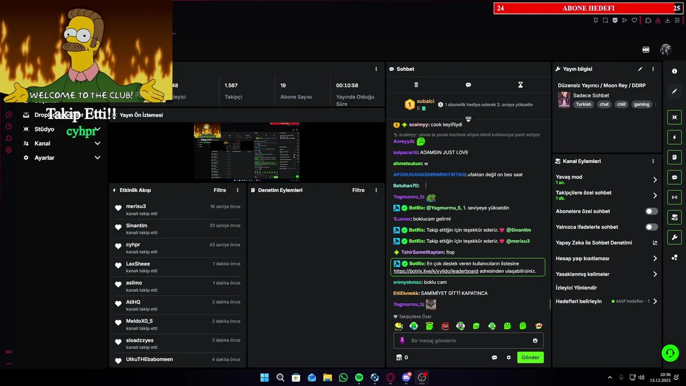Click the gaming tag
The width and height of the screenshot is (686, 386).
(x=642, y=105)
